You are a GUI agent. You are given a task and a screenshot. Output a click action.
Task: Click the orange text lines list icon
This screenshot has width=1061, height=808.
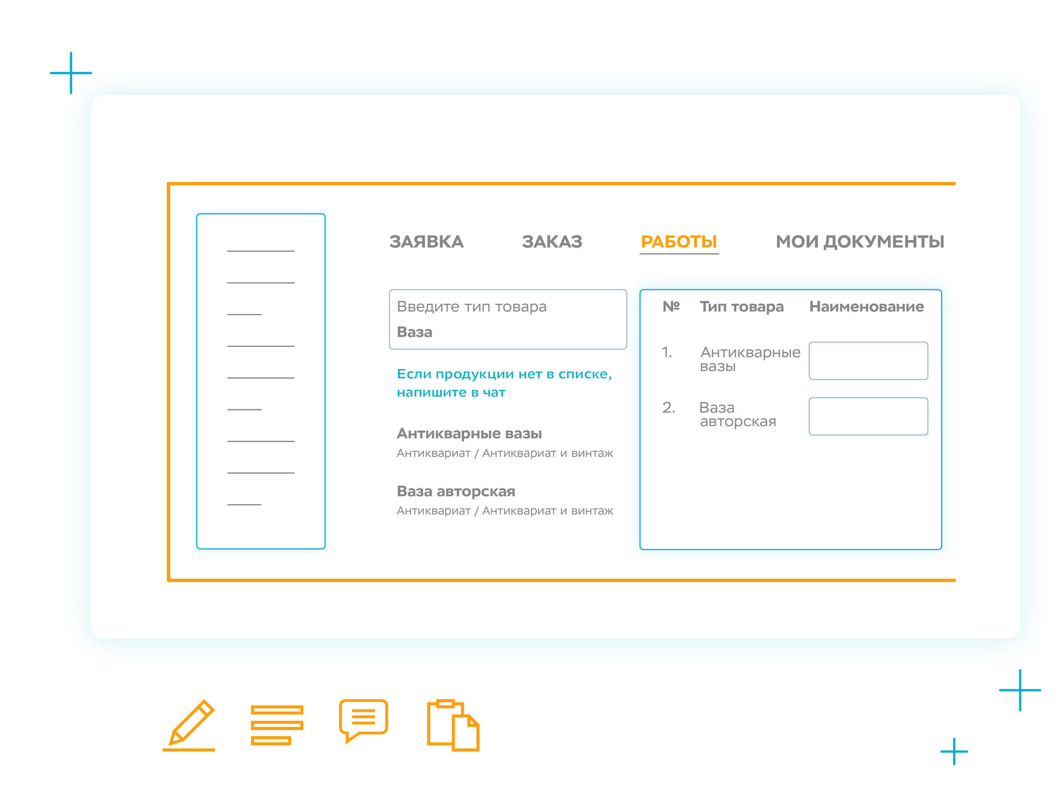(x=277, y=725)
